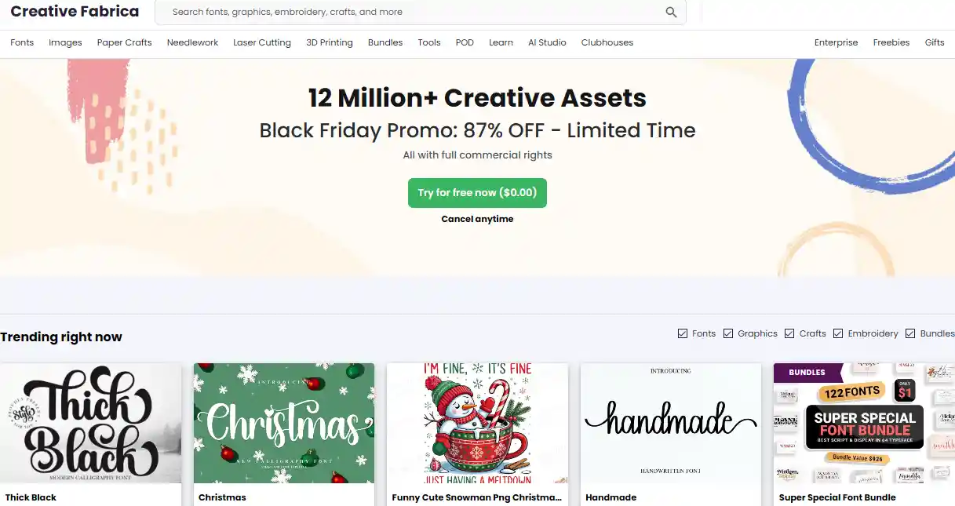Visit the Clubhouses section
This screenshot has width=955, height=506.
point(607,42)
